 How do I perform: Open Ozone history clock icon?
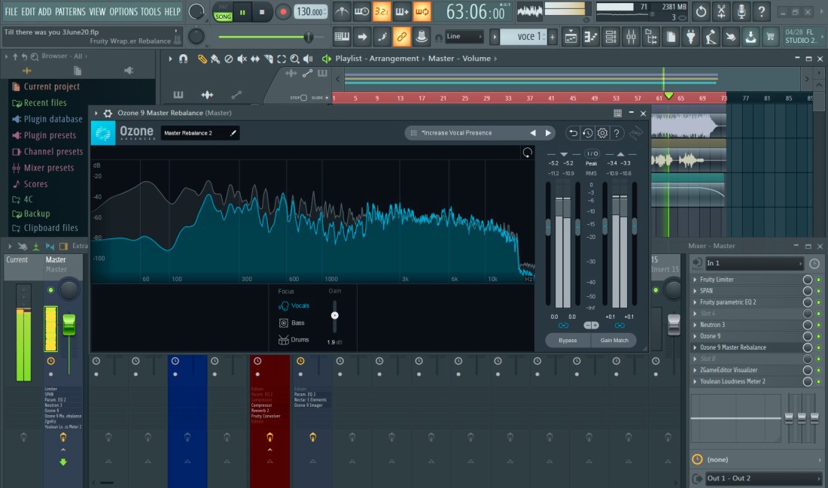point(588,133)
